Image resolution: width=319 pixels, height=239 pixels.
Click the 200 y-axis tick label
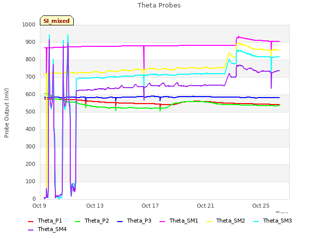click(x=30, y=164)
